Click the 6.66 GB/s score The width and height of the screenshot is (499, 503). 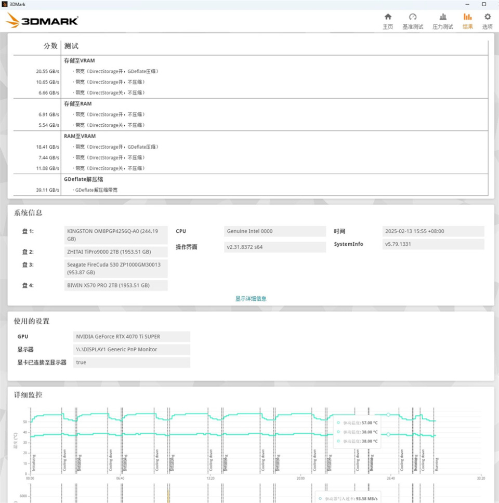(49, 92)
